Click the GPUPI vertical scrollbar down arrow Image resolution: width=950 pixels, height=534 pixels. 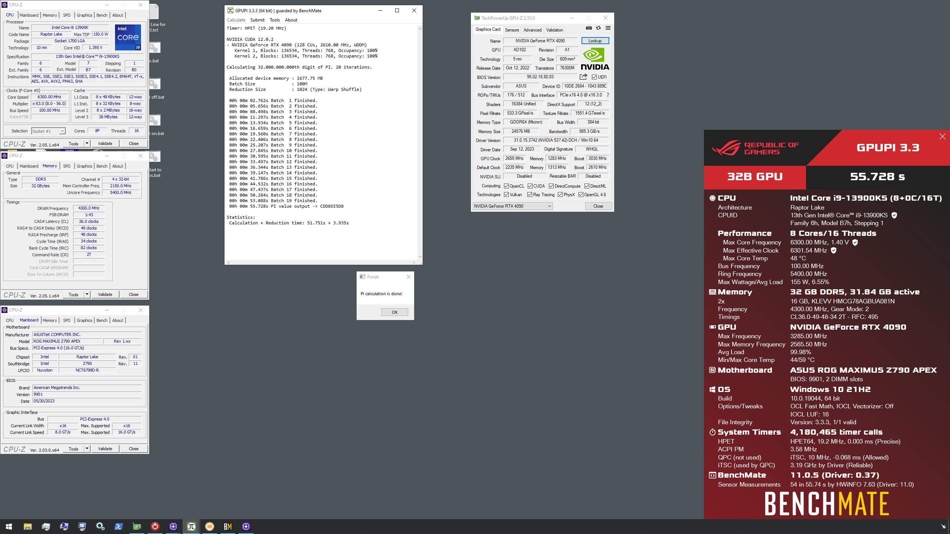(420, 256)
